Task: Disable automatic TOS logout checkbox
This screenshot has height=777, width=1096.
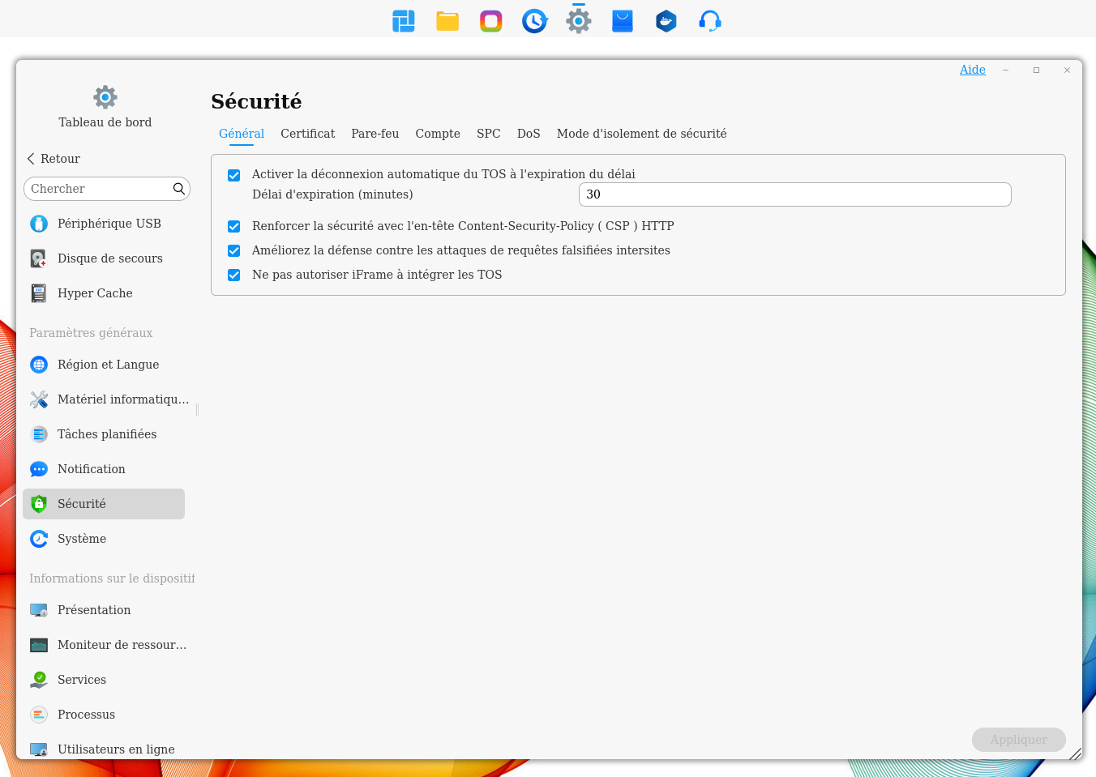Action: coord(234,175)
